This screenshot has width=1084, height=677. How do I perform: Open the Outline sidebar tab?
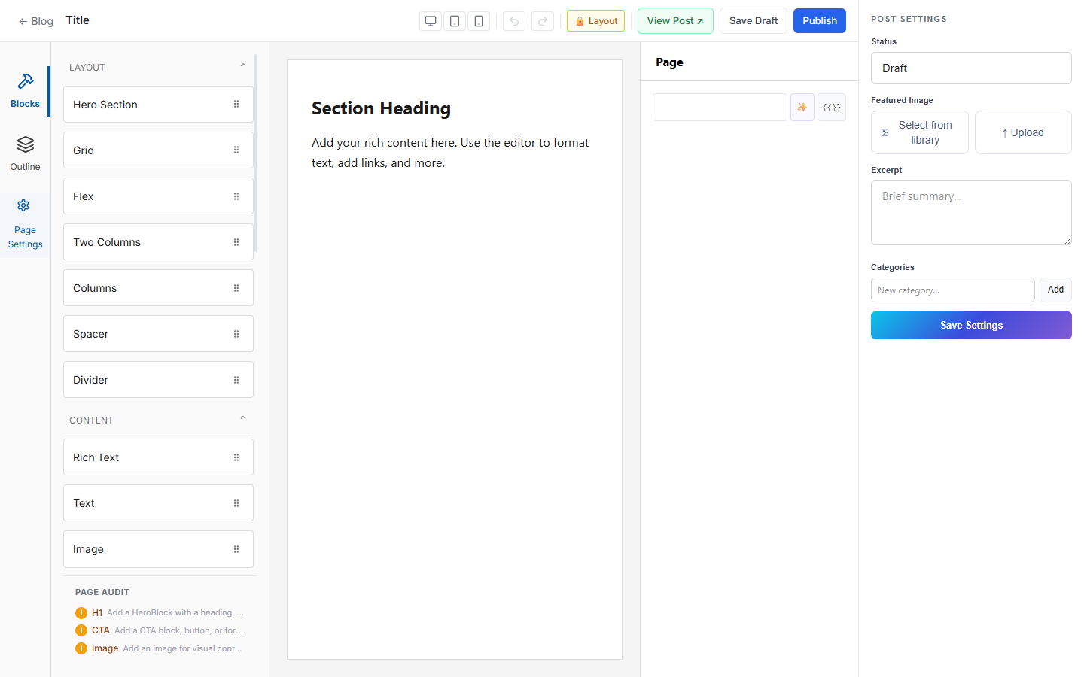click(25, 154)
